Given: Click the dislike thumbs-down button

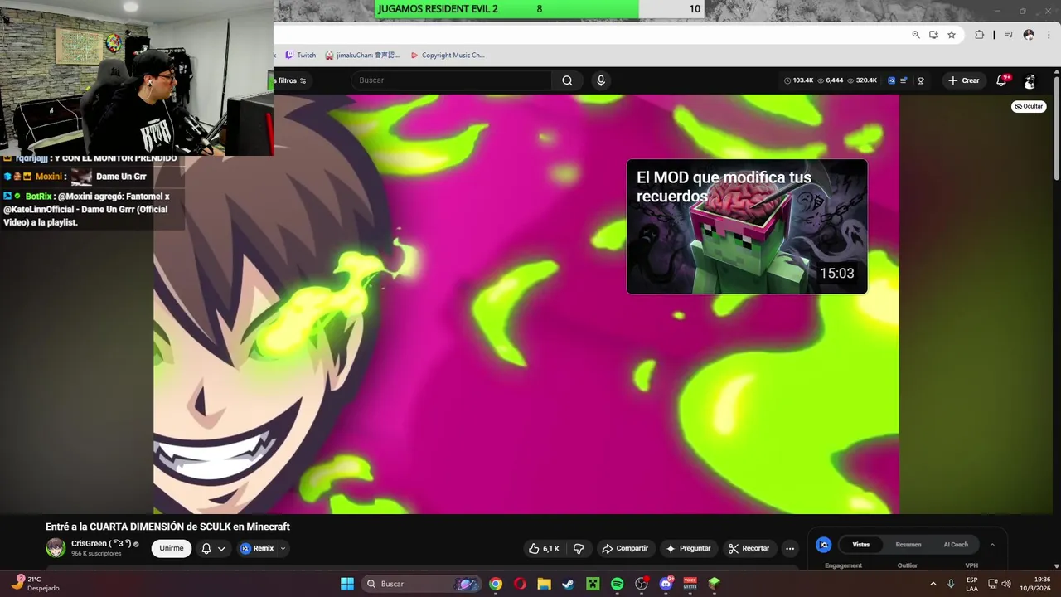Looking at the screenshot, I should (579, 548).
